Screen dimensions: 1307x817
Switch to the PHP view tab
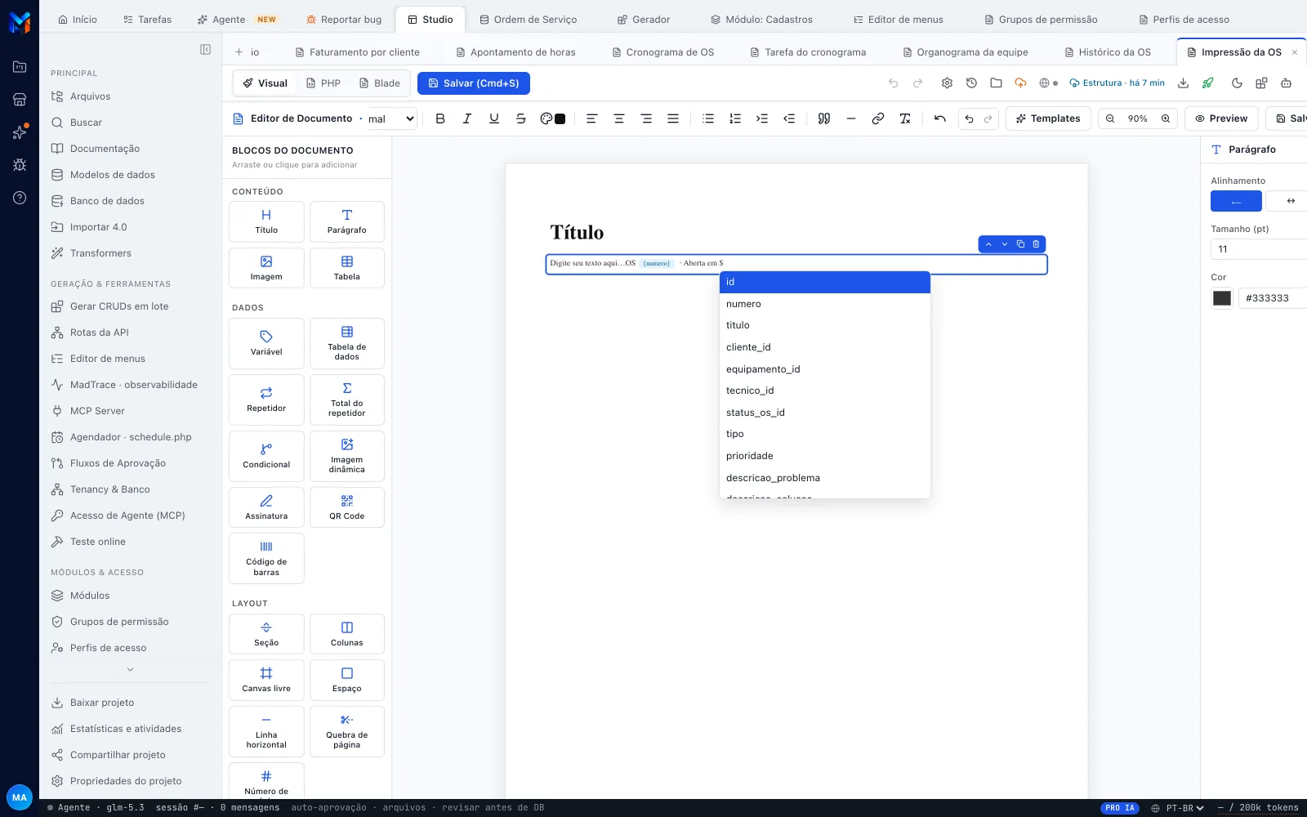[x=323, y=83]
